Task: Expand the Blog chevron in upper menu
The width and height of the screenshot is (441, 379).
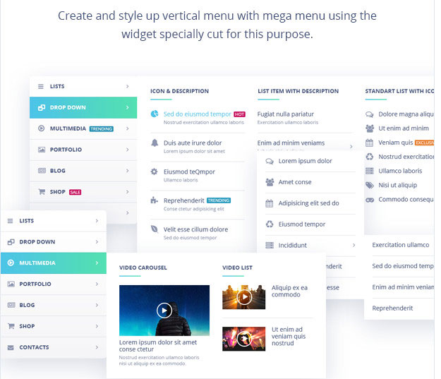Action: [128, 171]
